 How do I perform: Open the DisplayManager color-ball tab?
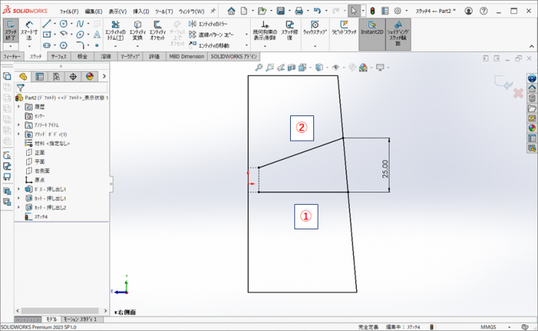tap(89, 76)
